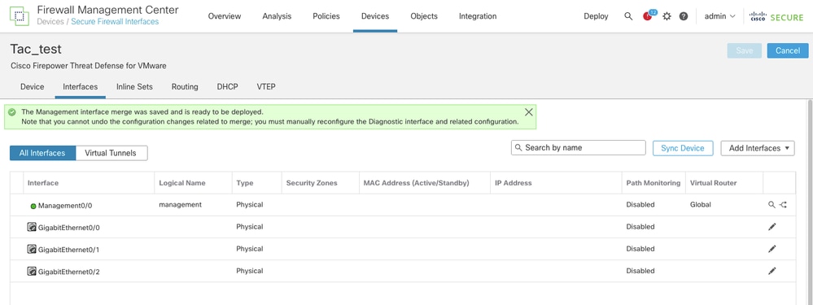The height and width of the screenshot is (305, 813).
Task: Open notifications icon with red badge
Action: [647, 16]
